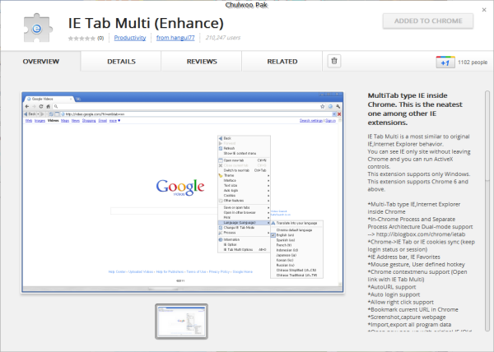
Task: Switch to the OVERVIEW tab
Action: point(40,62)
